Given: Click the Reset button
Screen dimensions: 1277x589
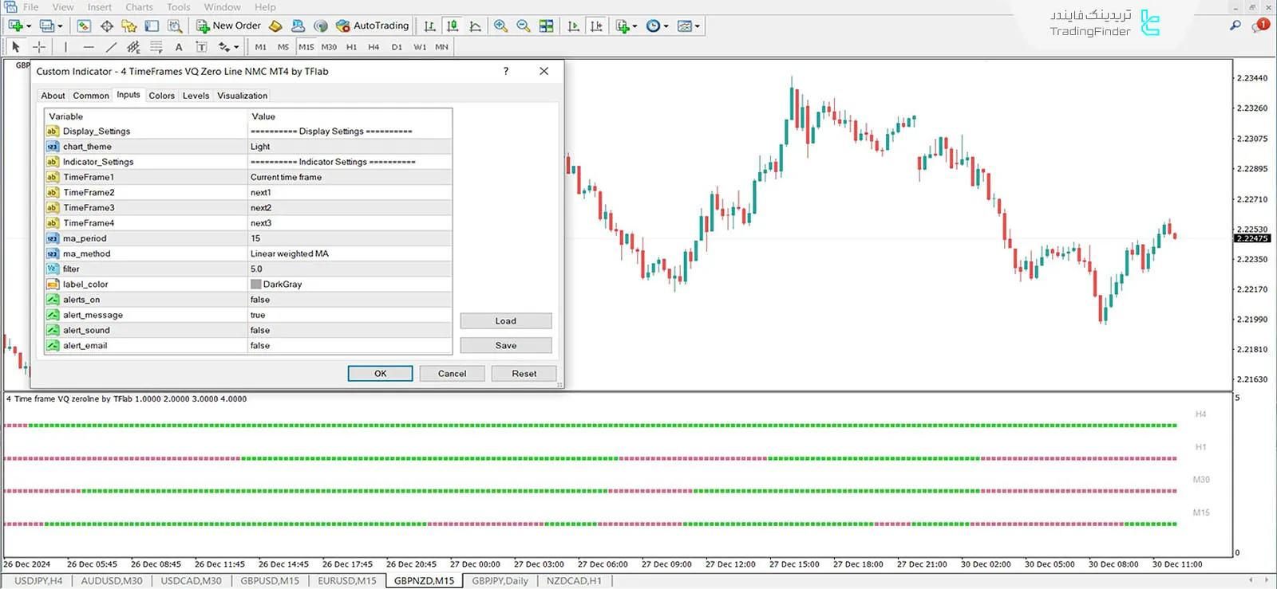Looking at the screenshot, I should pos(524,374).
